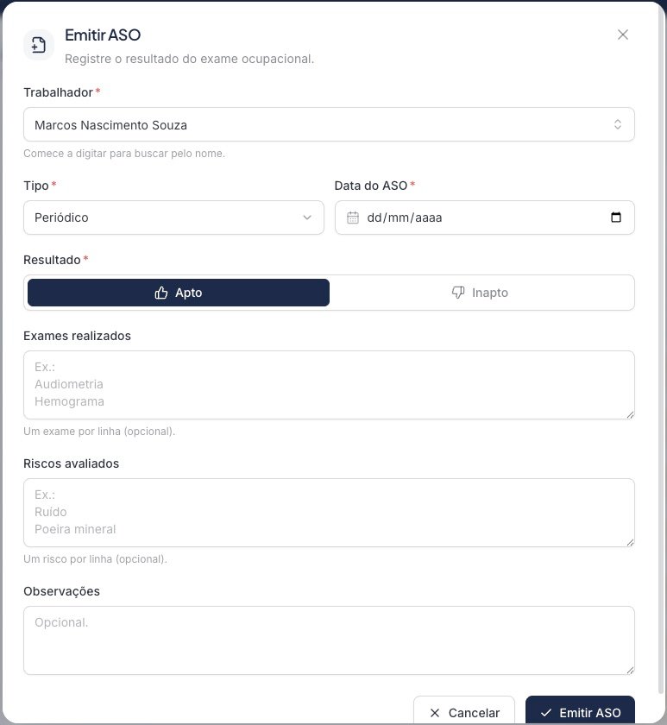Close the Emitir ASO dialog with X

tap(623, 35)
